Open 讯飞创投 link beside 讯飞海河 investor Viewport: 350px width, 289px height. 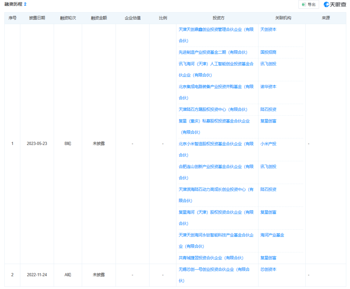268,64
